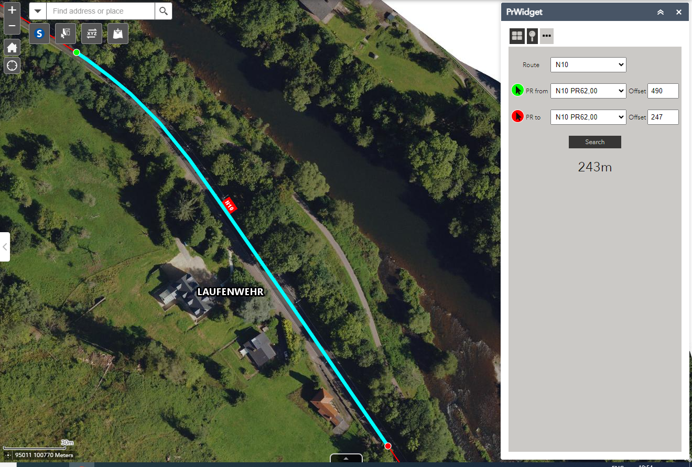The width and height of the screenshot is (692, 467).
Task: Open the select features widget
Action: click(66, 34)
